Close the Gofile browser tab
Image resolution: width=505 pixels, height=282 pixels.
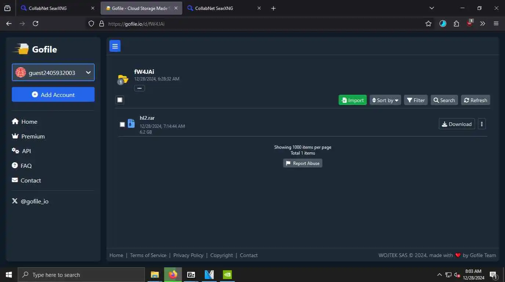coord(176,8)
